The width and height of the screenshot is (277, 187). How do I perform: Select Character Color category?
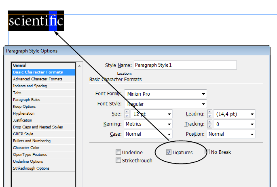[x=43, y=148]
